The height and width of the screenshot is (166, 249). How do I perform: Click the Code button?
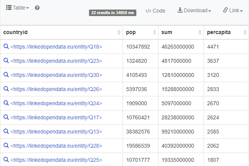tap(155, 11)
